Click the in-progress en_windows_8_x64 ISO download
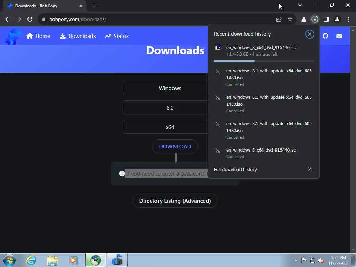The height and width of the screenshot is (267, 356). pos(264,51)
